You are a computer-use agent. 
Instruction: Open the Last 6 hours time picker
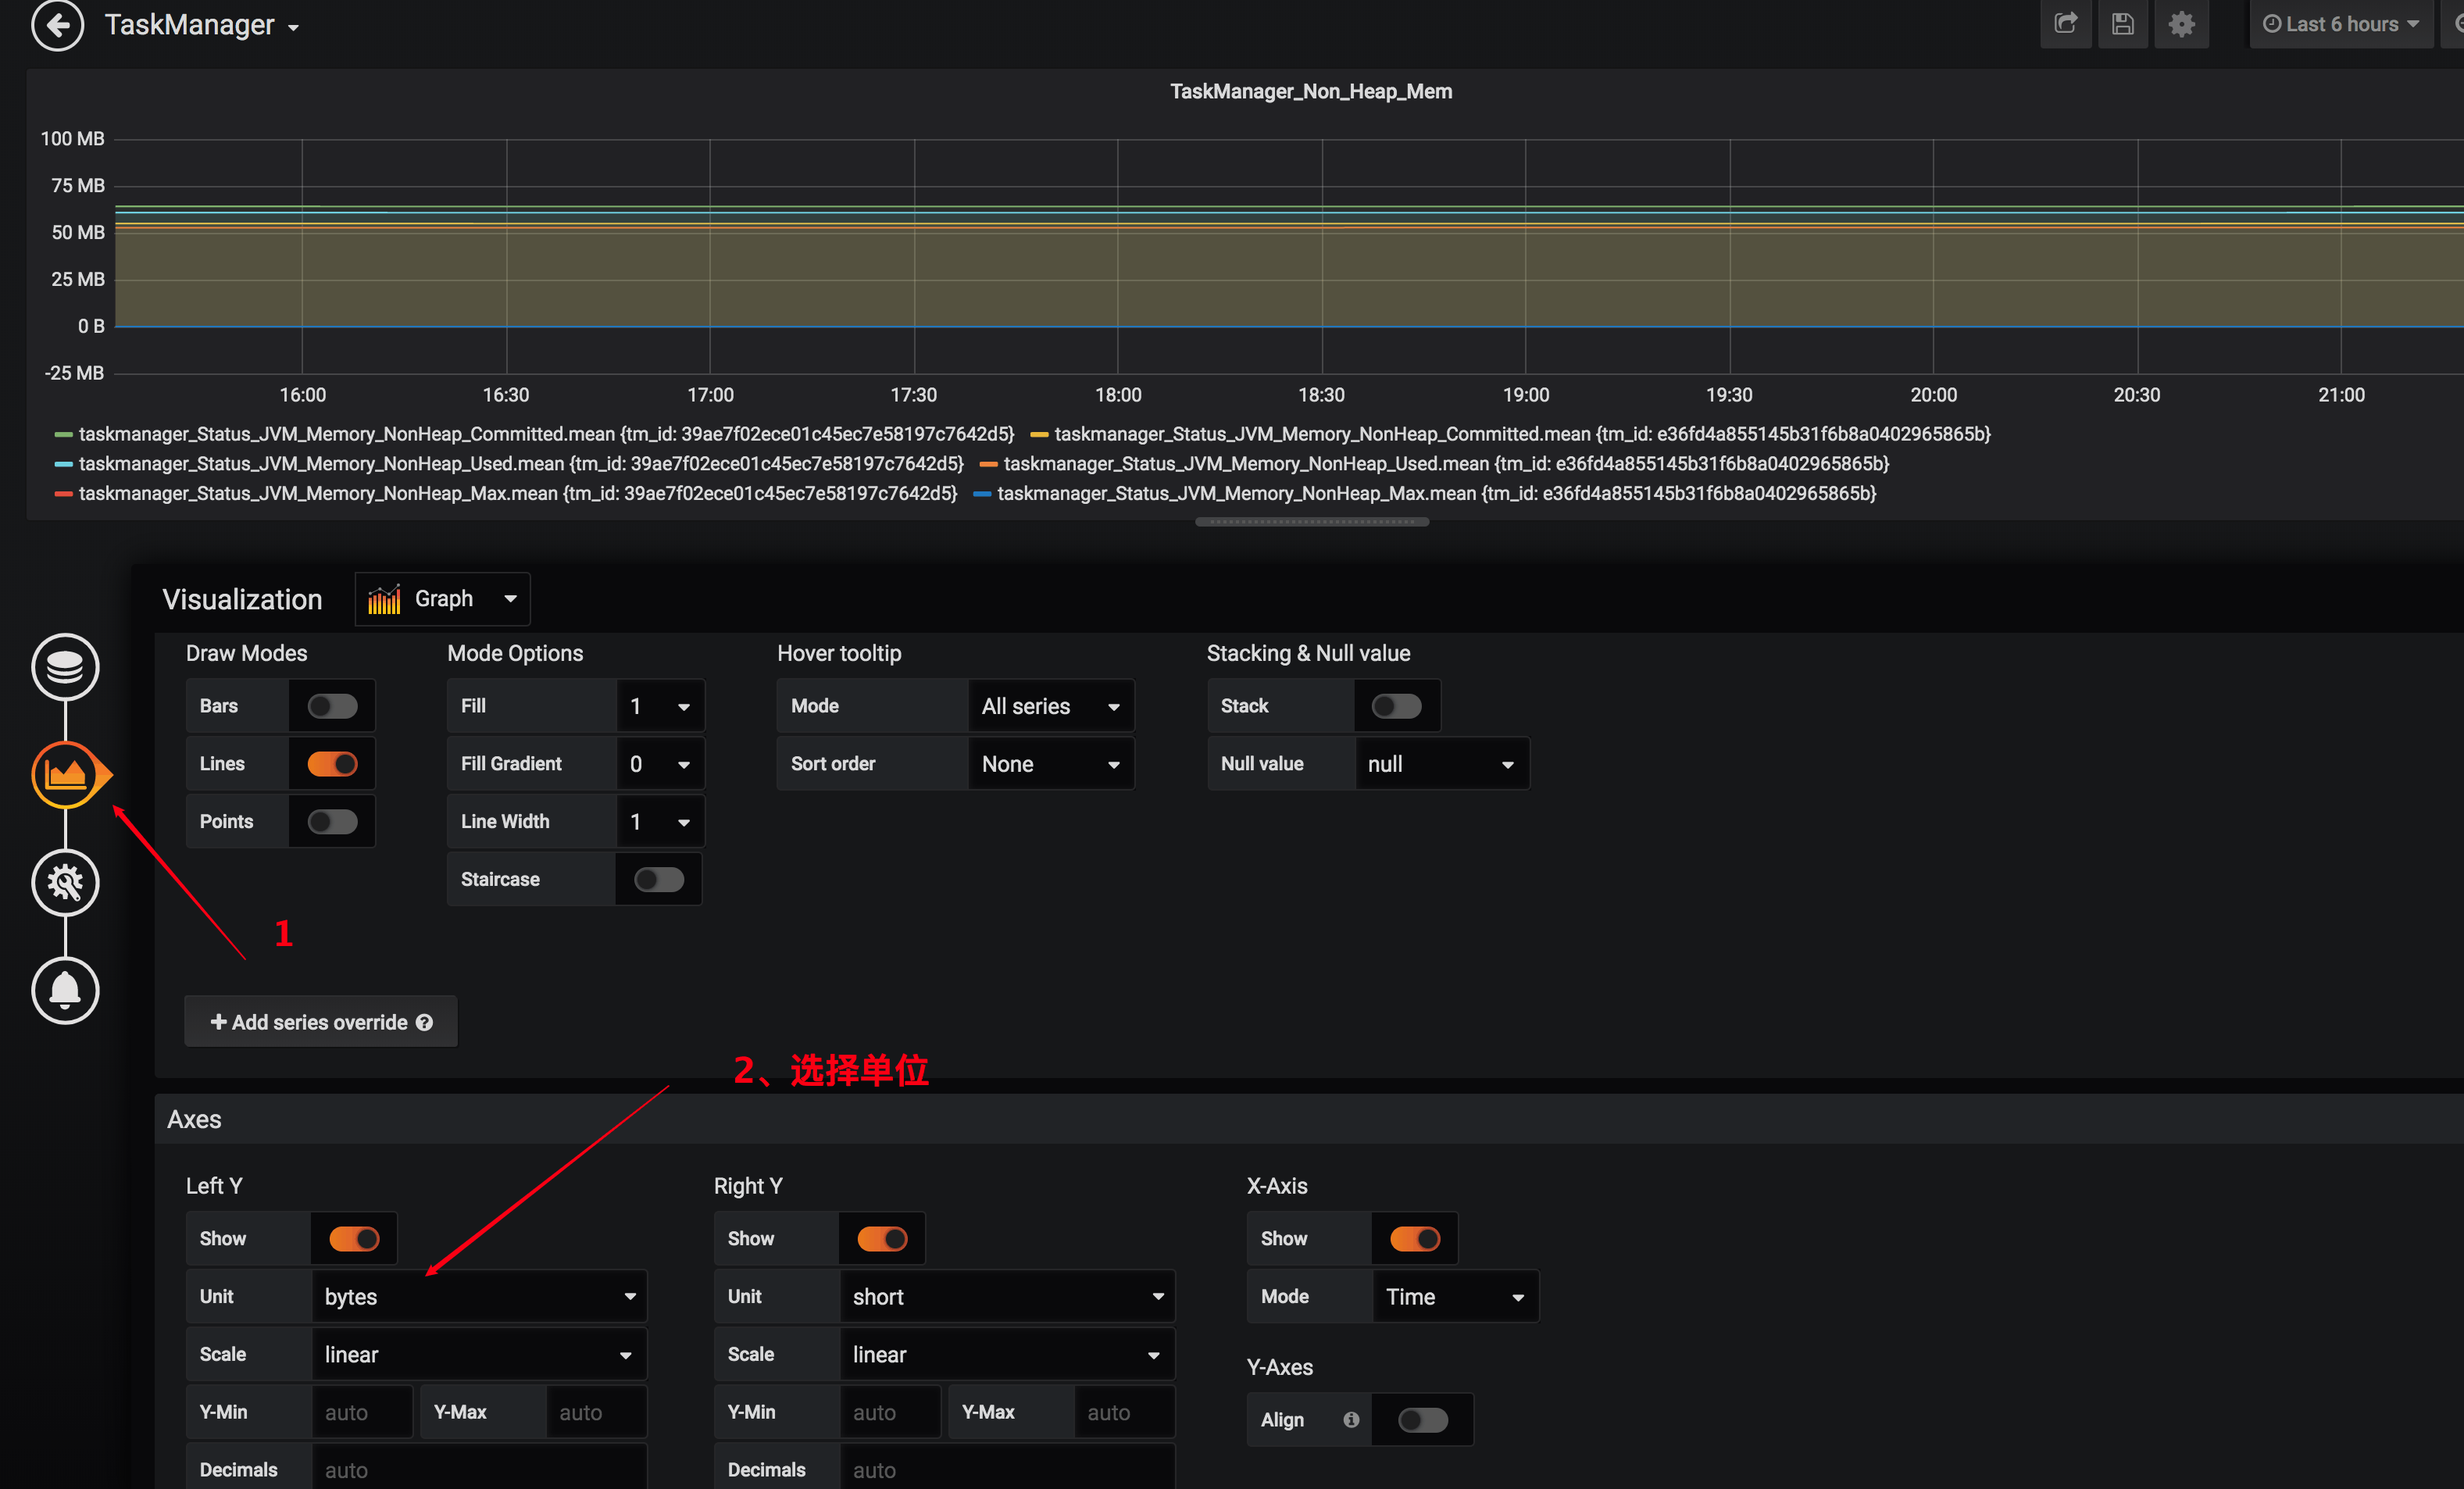pos(2340,23)
